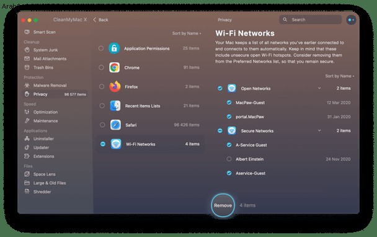Open Large & Old Files module

pos(45,183)
